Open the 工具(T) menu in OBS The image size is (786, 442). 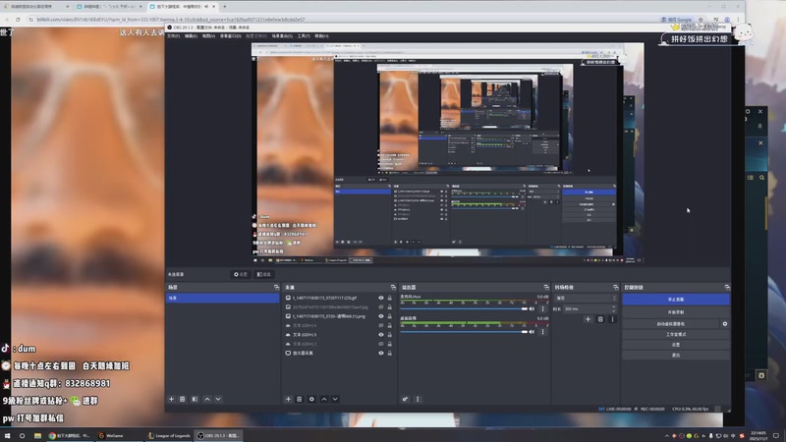tap(304, 36)
